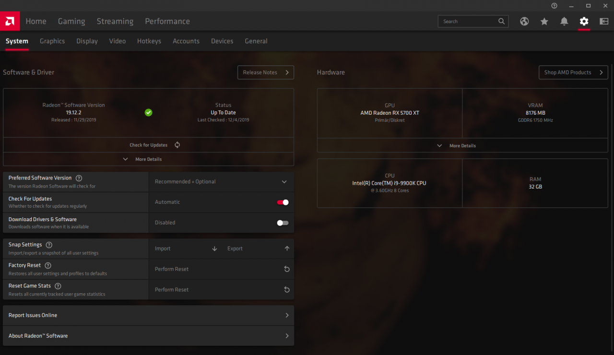Image resolution: width=614 pixels, height=355 pixels.
Task: Click the Intel Core i9-9900K CPU text
Action: (x=389, y=183)
